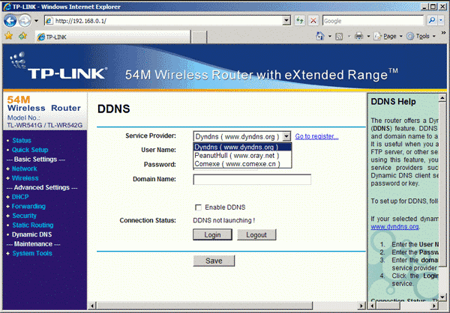Expand the Network menu section

(x=25, y=168)
